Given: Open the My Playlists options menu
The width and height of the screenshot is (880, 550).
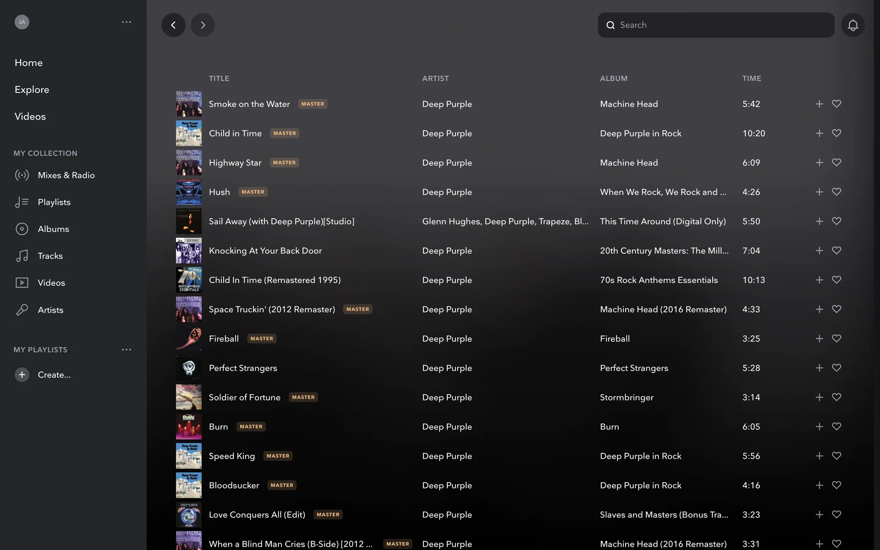Looking at the screenshot, I should tap(126, 350).
